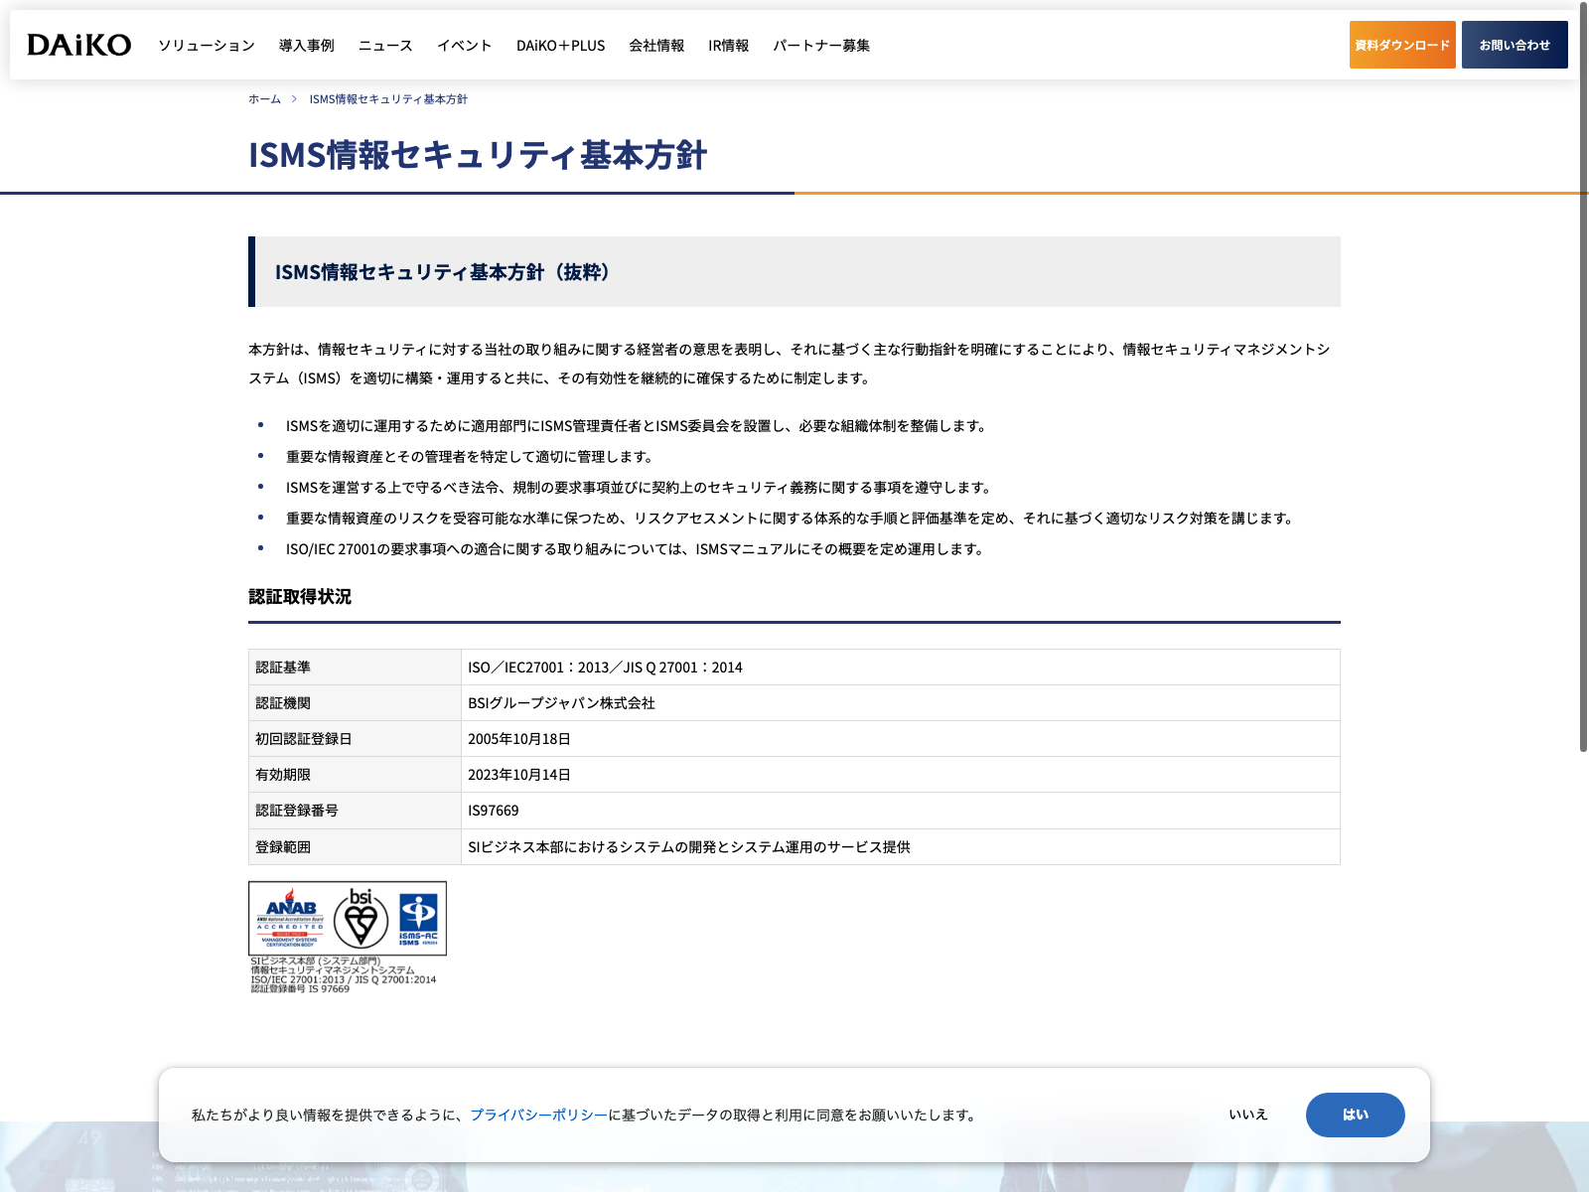Screen dimensions: 1589x1192
Task: Open the プライバシーポリシー link
Action: [x=538, y=1116]
